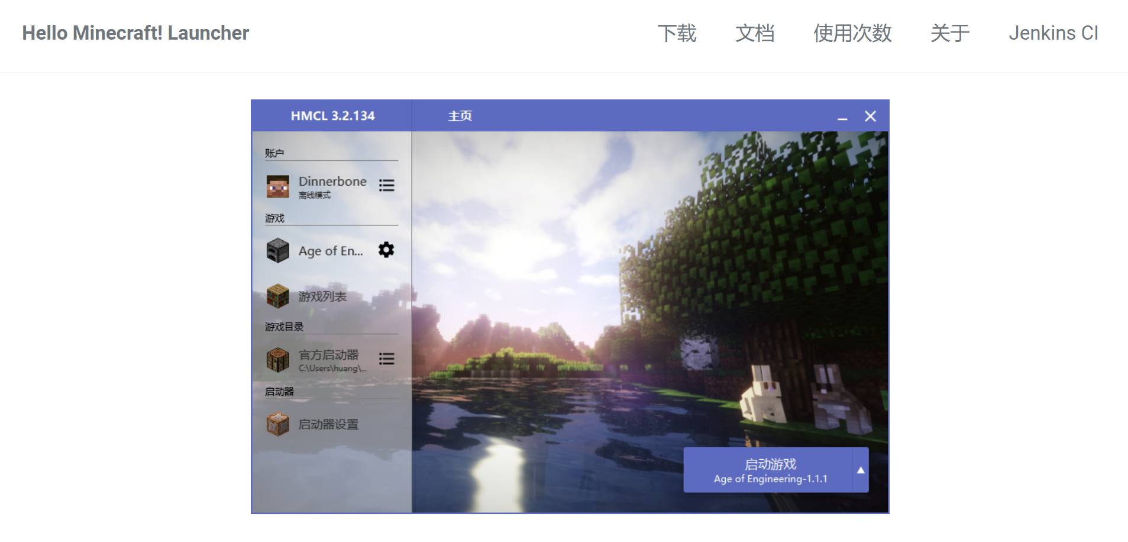Open 游戏列表 game list entry
The width and height of the screenshot is (1128, 542).
(322, 296)
